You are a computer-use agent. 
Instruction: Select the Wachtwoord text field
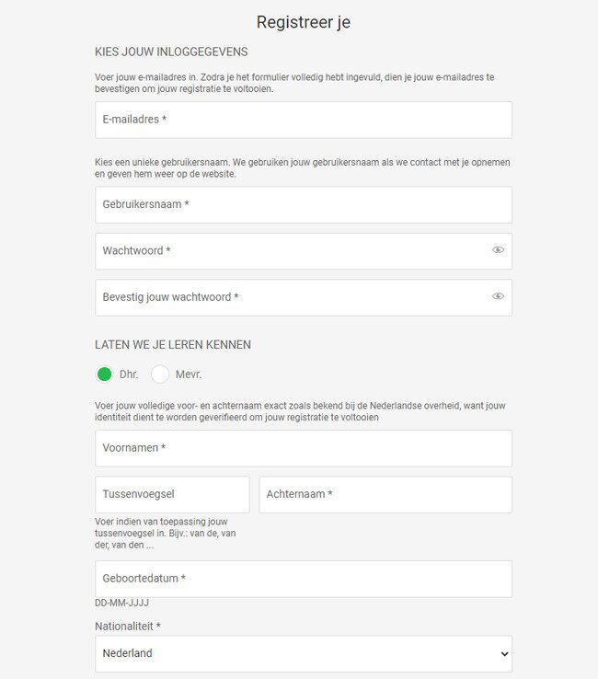pyautogui.click(x=304, y=251)
